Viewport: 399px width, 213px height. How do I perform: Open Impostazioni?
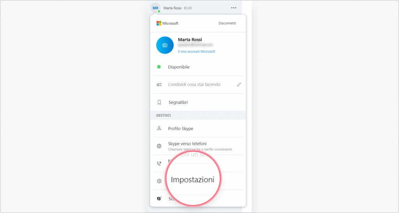click(x=192, y=179)
